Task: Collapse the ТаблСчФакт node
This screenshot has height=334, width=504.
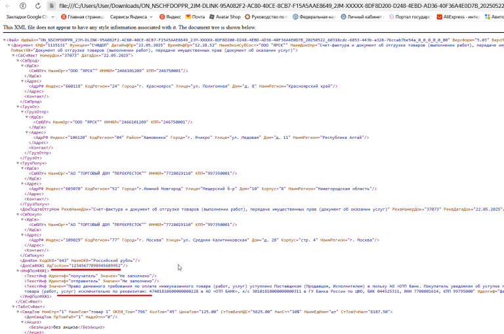Action: [x=14, y=307]
